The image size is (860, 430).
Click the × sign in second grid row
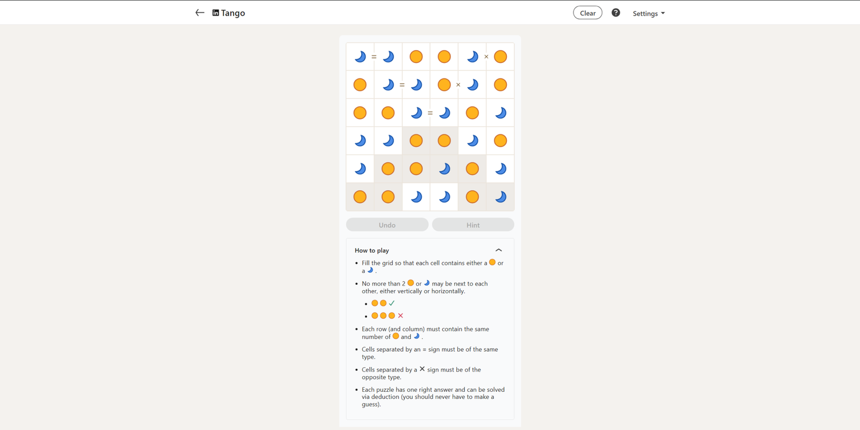pos(458,84)
